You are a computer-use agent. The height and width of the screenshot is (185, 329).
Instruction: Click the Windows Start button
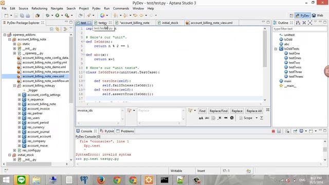click(x=6, y=180)
